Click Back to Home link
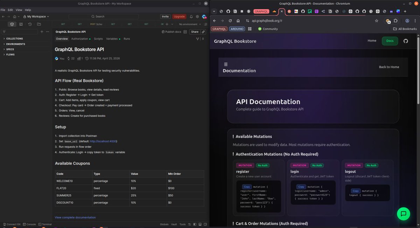Image resolution: width=420 pixels, height=228 pixels. [x=389, y=67]
